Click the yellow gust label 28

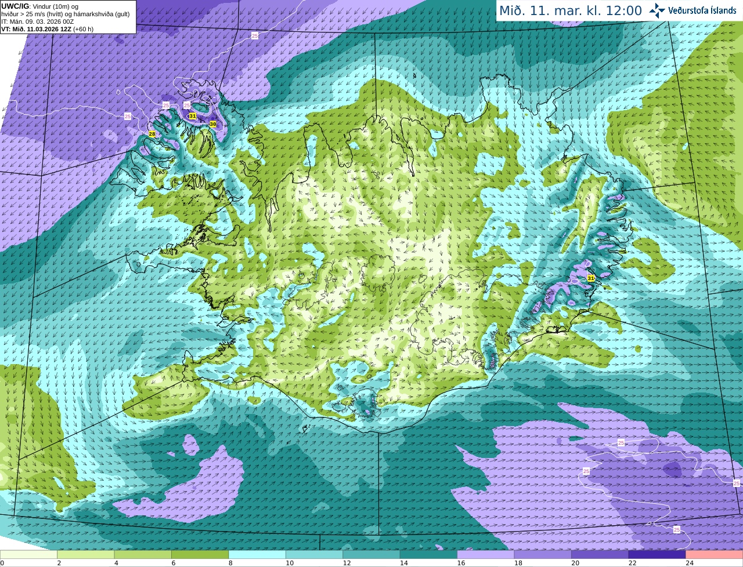point(152,134)
